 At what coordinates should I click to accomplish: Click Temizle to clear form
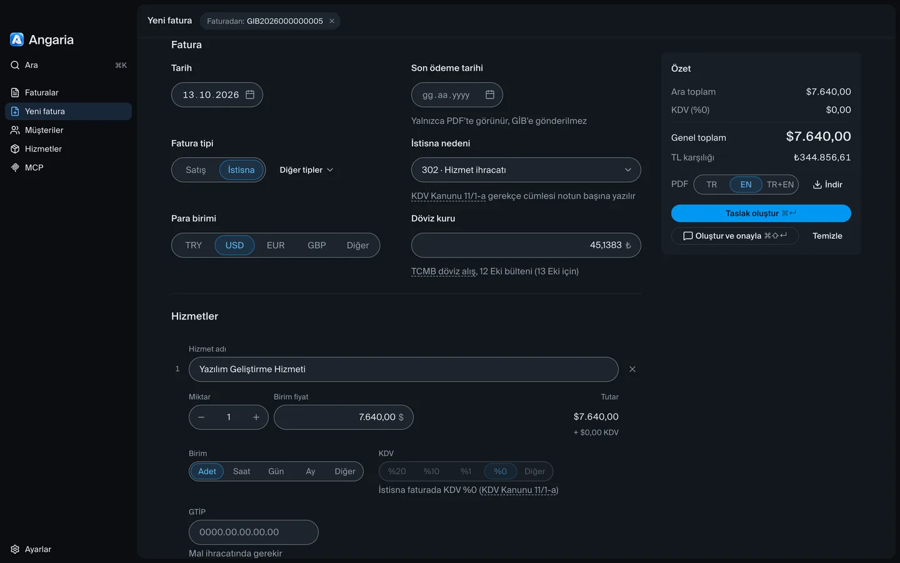click(827, 236)
